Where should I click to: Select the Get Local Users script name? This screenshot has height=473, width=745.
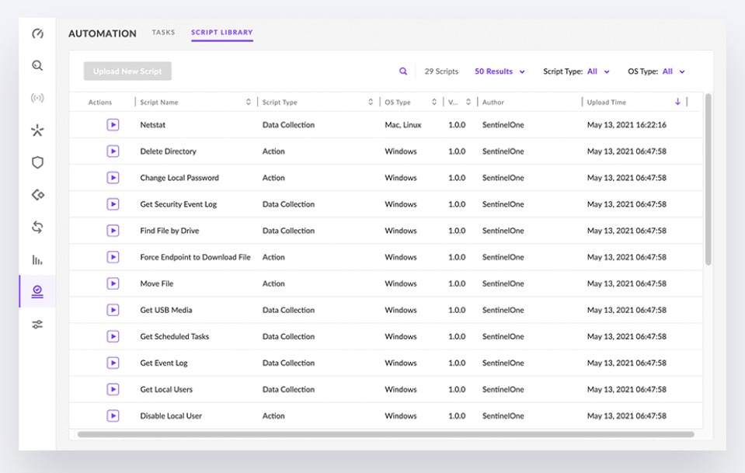(x=166, y=389)
